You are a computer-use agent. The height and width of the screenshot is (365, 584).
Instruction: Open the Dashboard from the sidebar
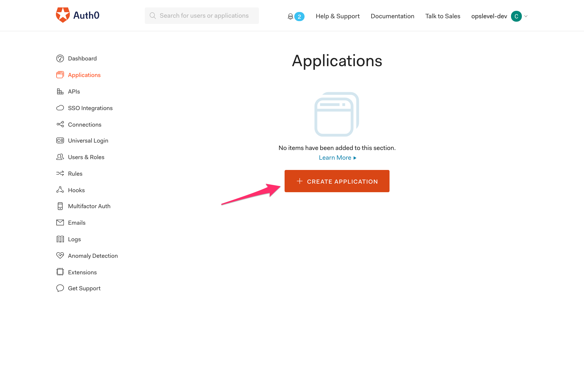point(82,58)
